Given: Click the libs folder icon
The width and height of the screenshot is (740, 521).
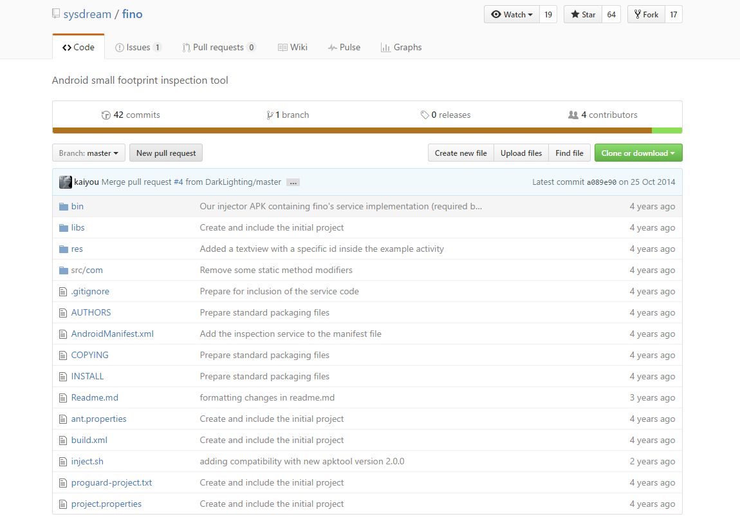Looking at the screenshot, I should pos(64,228).
